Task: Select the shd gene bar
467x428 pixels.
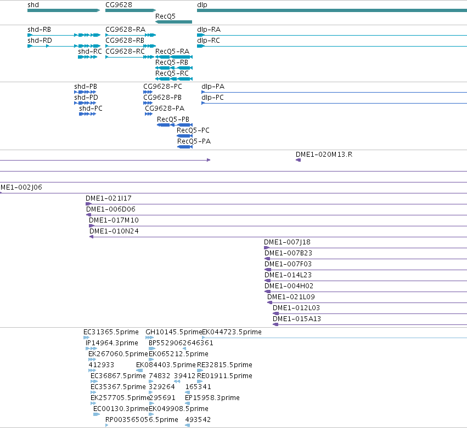Action: 64,10
